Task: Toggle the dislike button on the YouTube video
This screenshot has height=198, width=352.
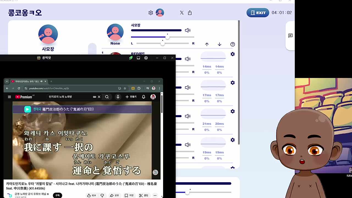Action: pyautogui.click(x=102, y=195)
